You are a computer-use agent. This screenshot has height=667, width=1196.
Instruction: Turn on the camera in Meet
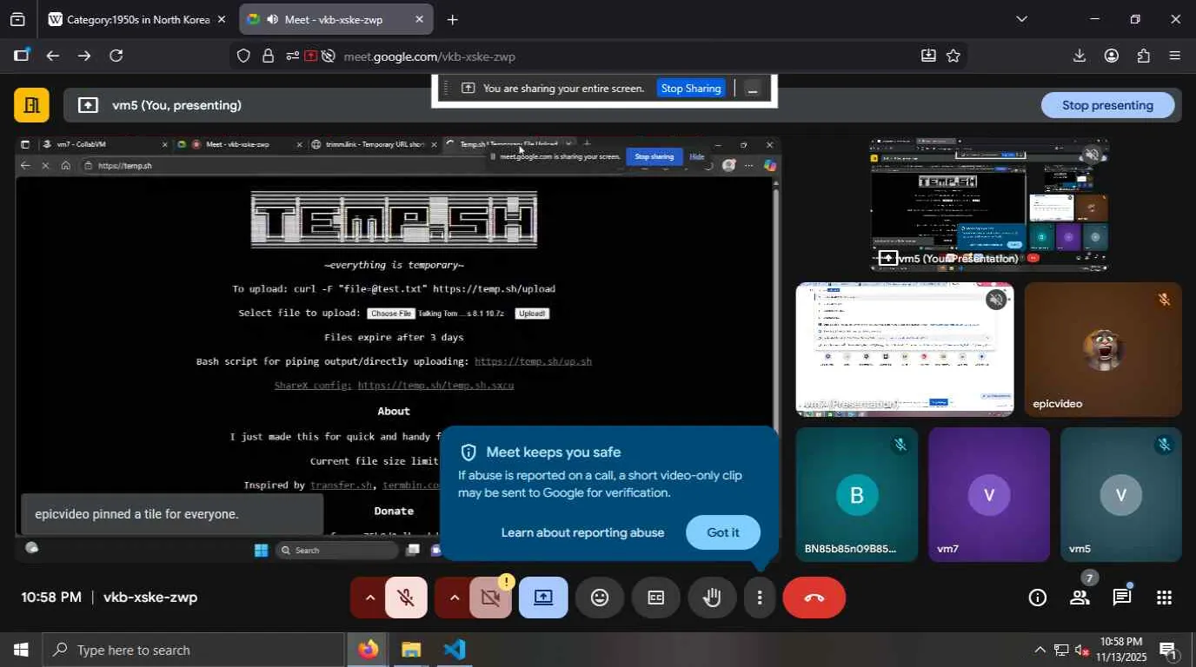490,598
